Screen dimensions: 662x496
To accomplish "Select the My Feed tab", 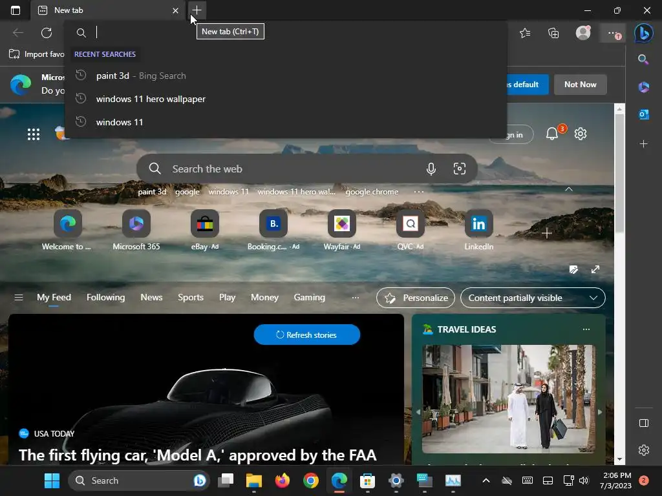I will click(x=54, y=297).
